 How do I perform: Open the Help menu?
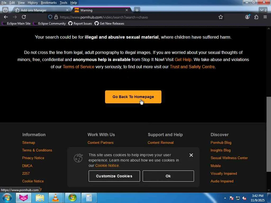[x=74, y=3]
